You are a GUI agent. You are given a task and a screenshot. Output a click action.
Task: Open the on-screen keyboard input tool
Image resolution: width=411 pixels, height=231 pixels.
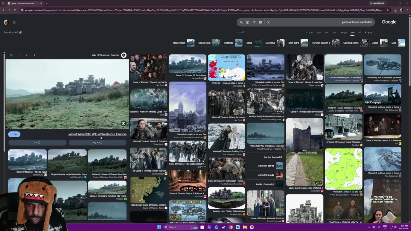260,22
